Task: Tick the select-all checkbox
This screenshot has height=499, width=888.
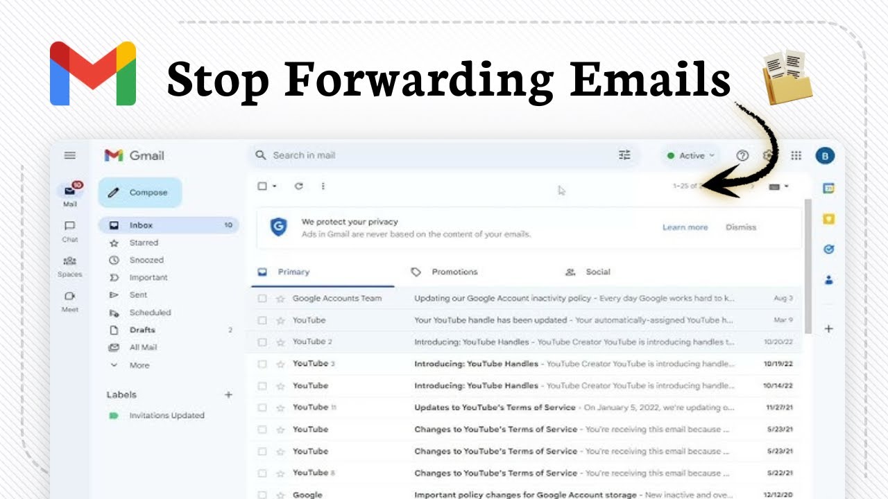Action: tap(262, 186)
